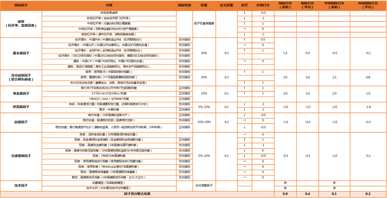This screenshot has width=387, height=198.
Task: Select the W36 aggregate average 0.2
Action: (x=368, y=194)
